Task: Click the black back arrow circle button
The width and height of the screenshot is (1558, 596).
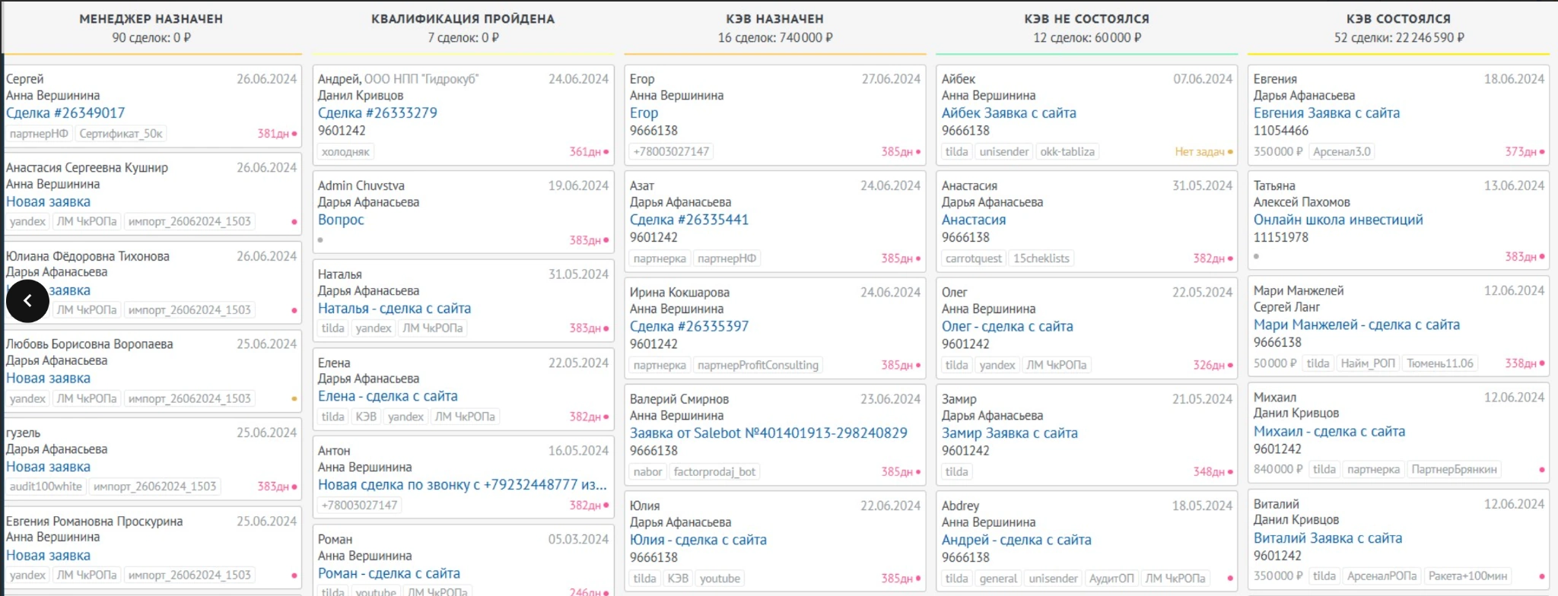Action: click(x=27, y=301)
